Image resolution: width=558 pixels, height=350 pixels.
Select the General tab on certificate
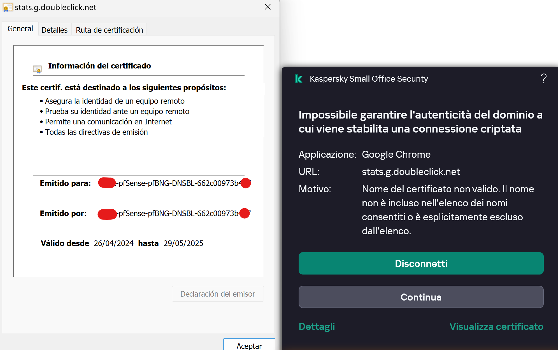20,29
